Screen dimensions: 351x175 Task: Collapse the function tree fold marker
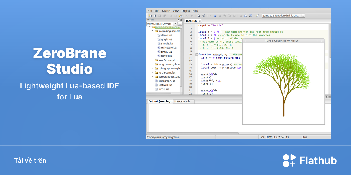[x=197, y=55]
